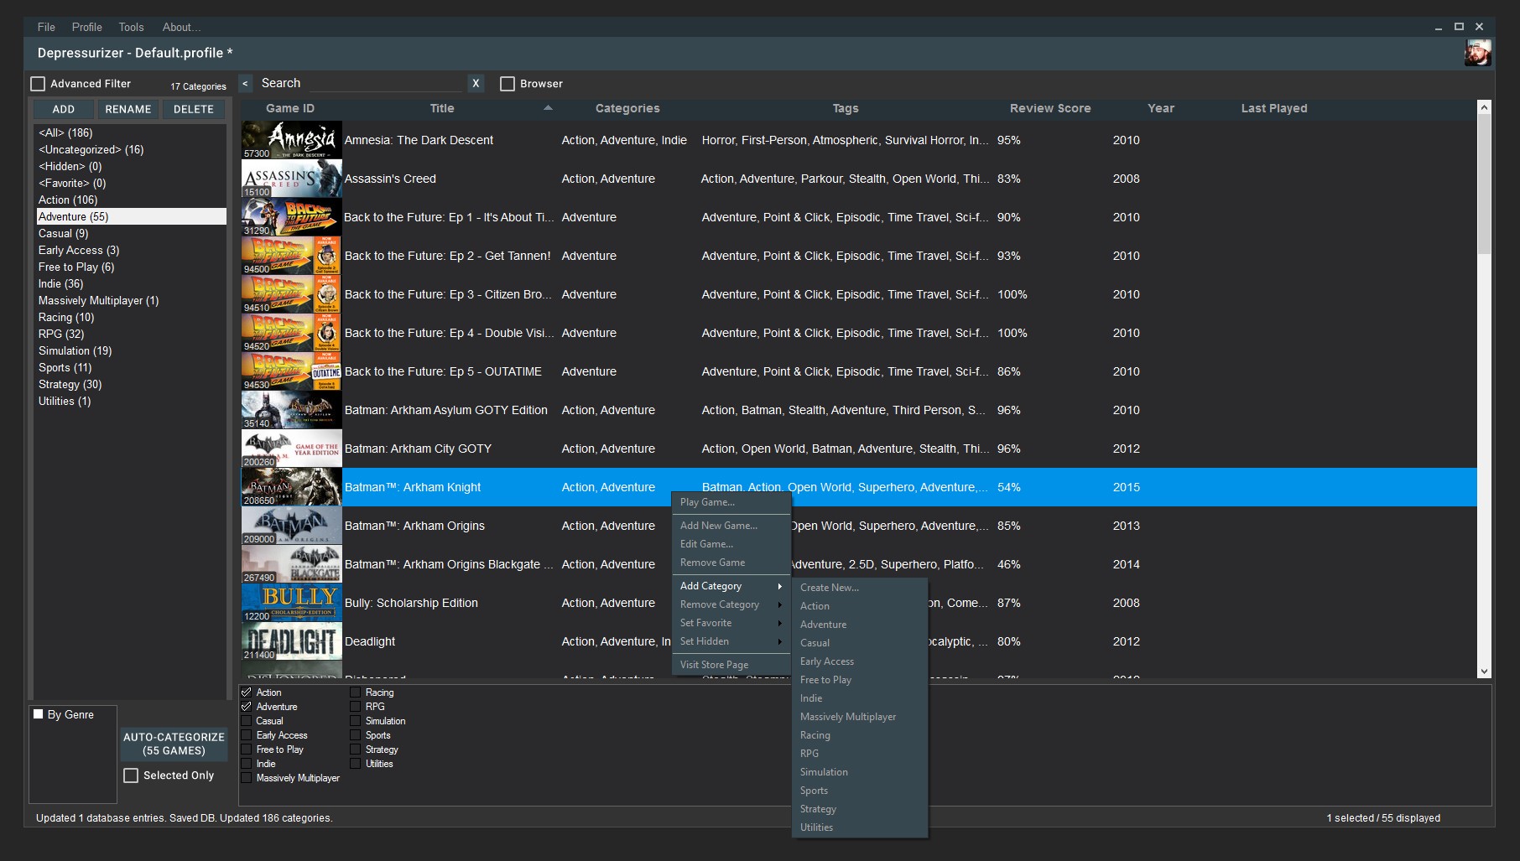Screen dimensions: 1520x861
Task: Sort by Review Score column header
Action: coord(1050,108)
